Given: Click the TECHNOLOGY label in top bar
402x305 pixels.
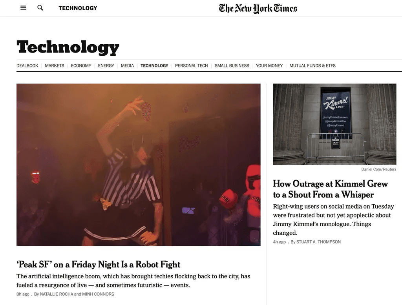Looking at the screenshot, I should tap(78, 8).
